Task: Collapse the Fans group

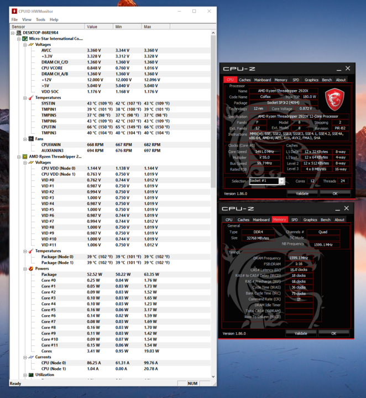Action: coord(25,139)
